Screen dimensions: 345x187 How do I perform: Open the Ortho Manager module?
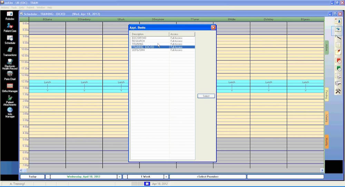point(10,88)
